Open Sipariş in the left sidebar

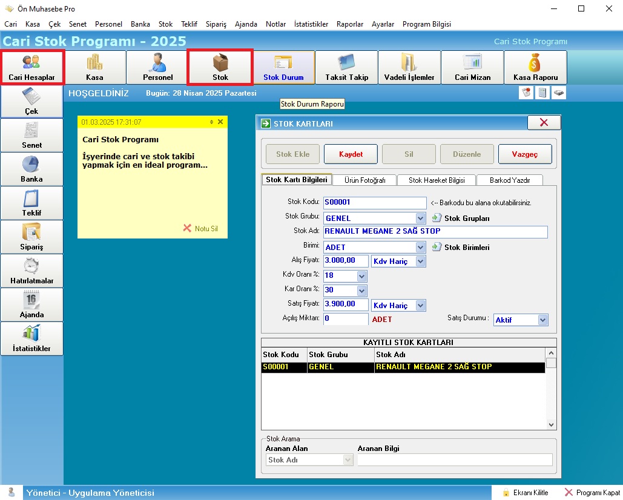tap(31, 237)
